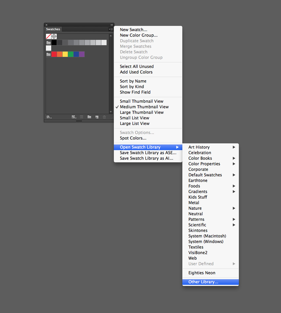The height and width of the screenshot is (313, 281).
Task: Open the Earthtone swatch library
Action: (x=211, y=180)
